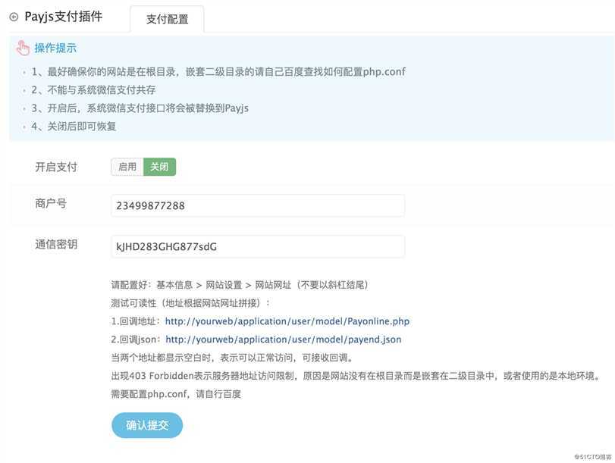Click the 操作提示 heading text
This screenshot has height=463, width=615.
point(55,48)
